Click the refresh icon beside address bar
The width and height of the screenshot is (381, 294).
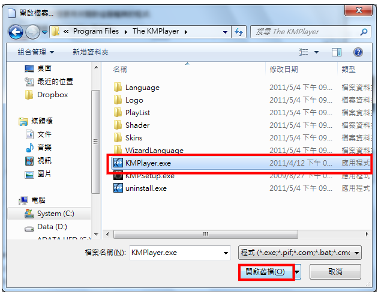239,32
